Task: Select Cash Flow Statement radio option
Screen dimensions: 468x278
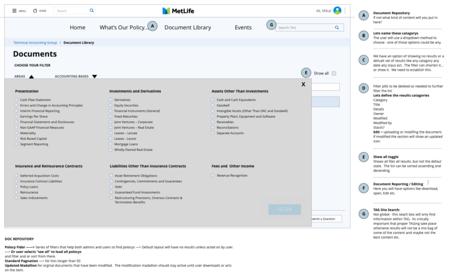Action: (x=16, y=99)
